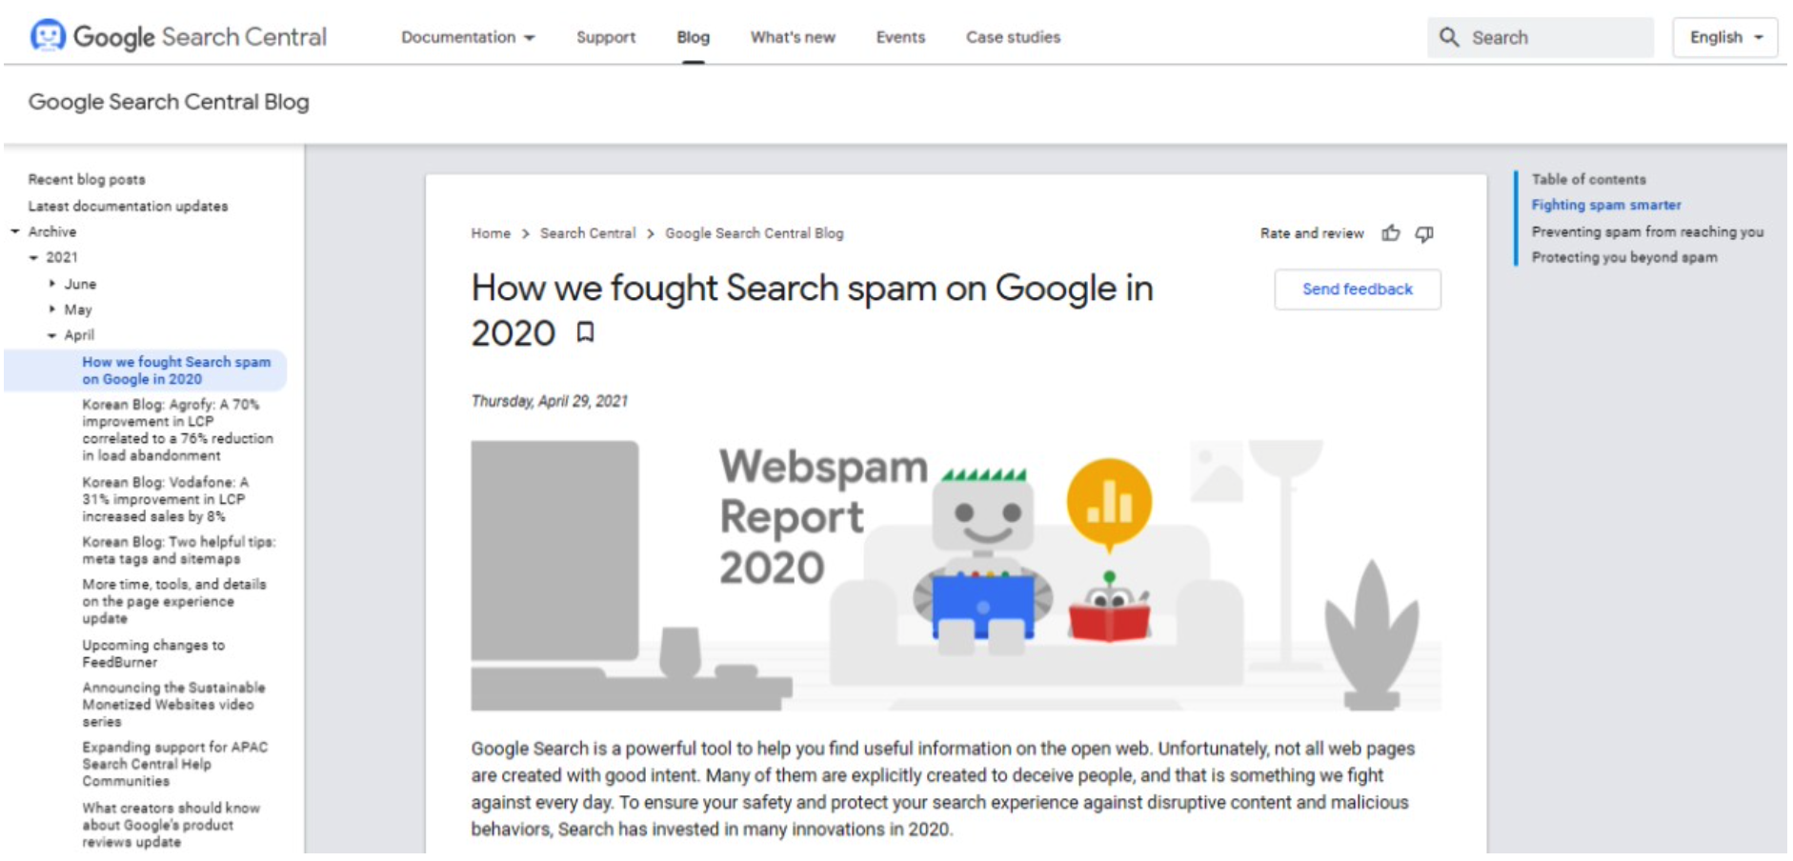
Task: Bookmark the article with the bookmark icon
Action: tap(585, 331)
